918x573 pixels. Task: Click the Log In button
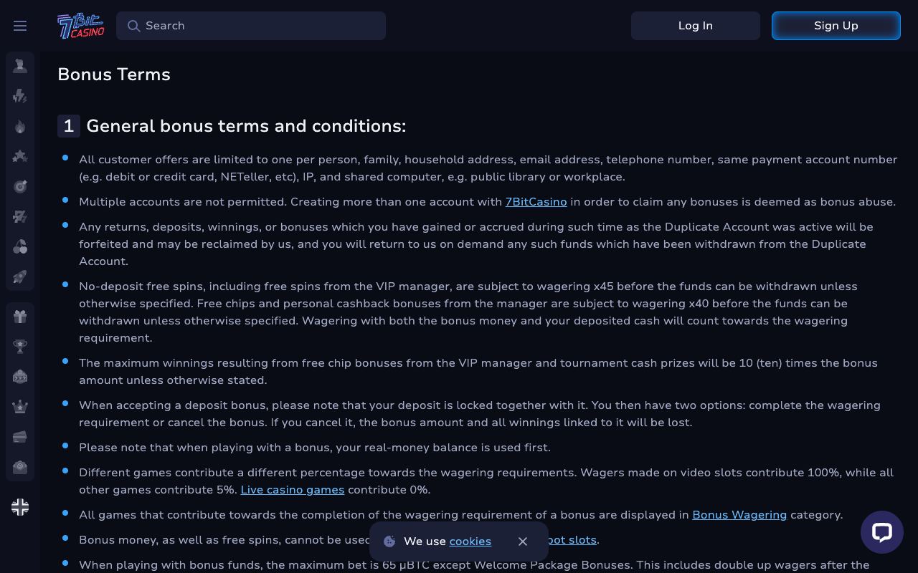point(696,26)
